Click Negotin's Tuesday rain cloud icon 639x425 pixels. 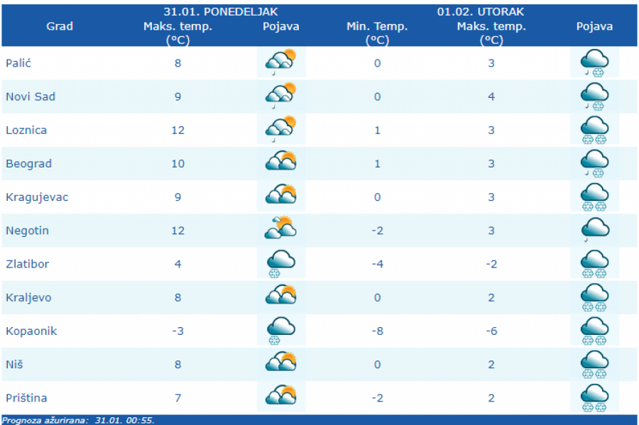tap(594, 230)
